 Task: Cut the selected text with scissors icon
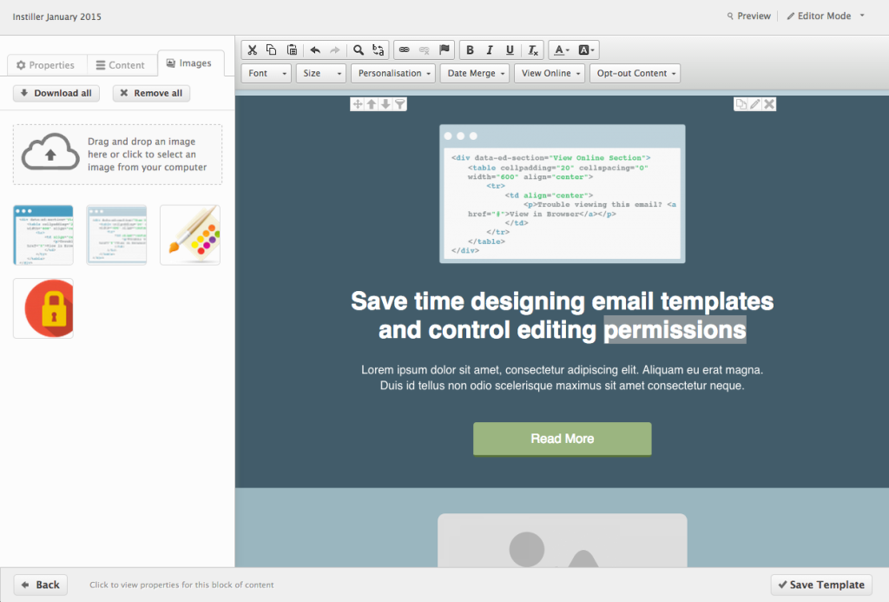(253, 50)
